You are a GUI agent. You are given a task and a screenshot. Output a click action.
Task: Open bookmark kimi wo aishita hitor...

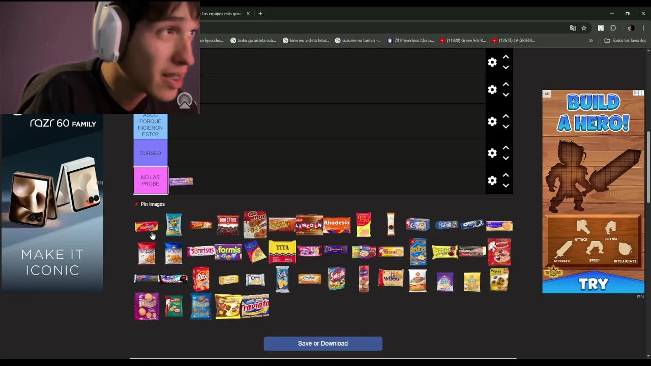(306, 41)
